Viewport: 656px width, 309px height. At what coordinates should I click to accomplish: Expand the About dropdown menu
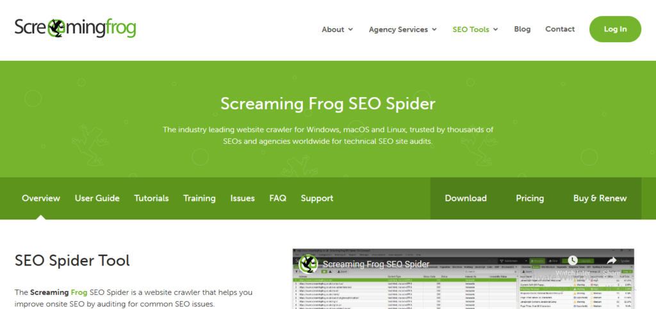(337, 29)
